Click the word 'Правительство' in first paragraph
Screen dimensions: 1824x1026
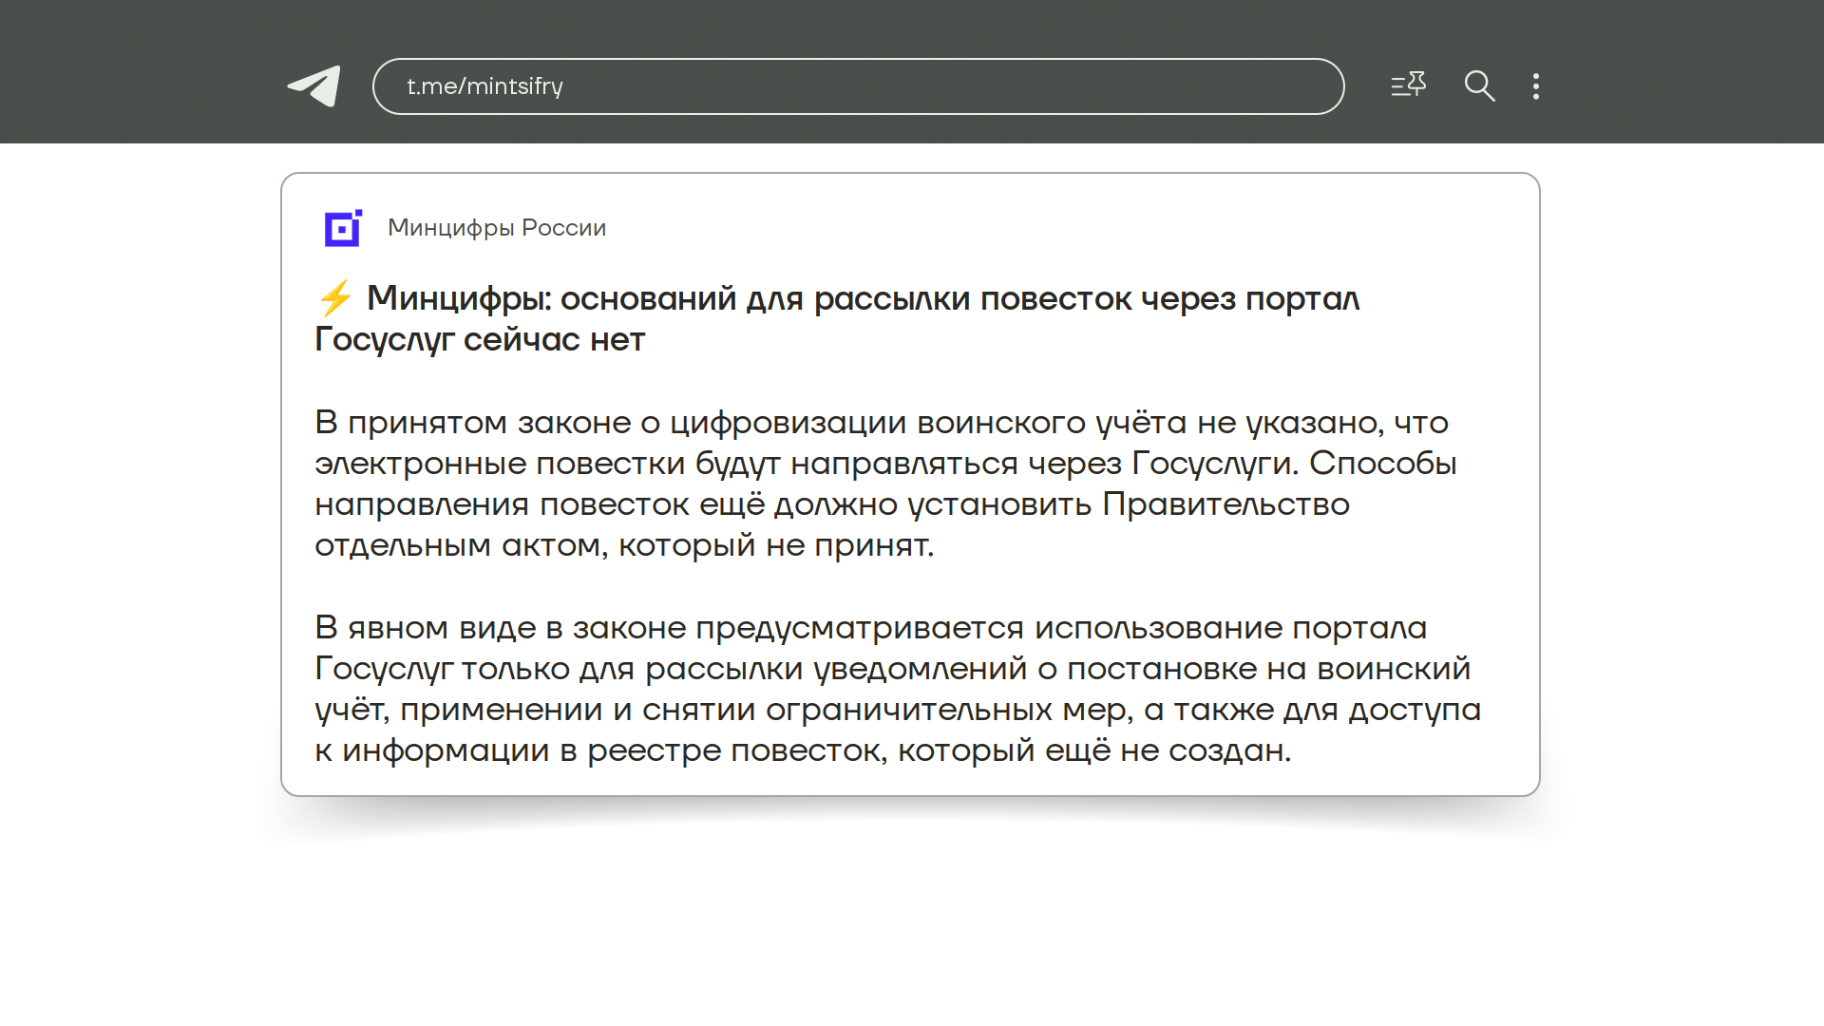point(1225,504)
